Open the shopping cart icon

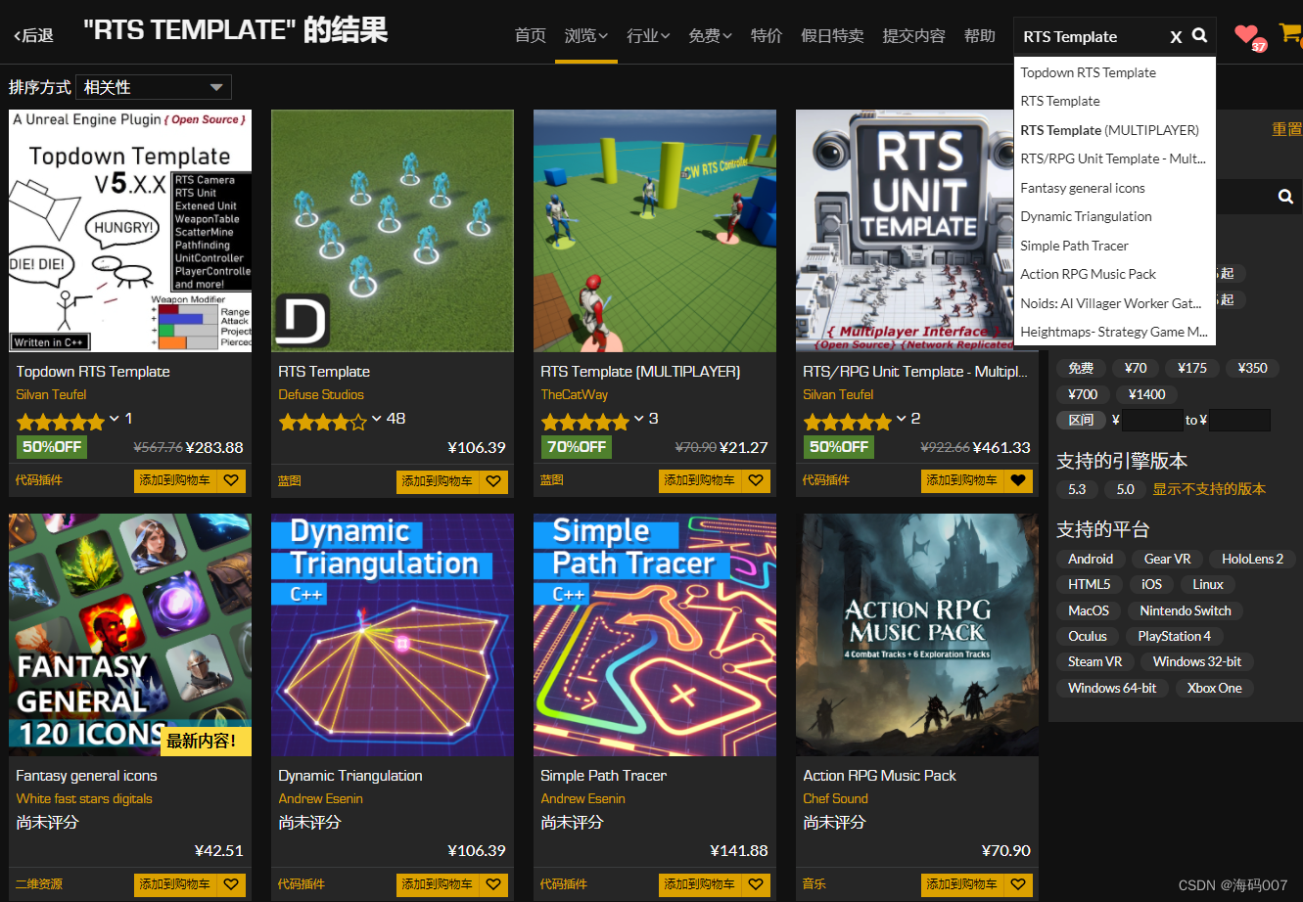1289,33
